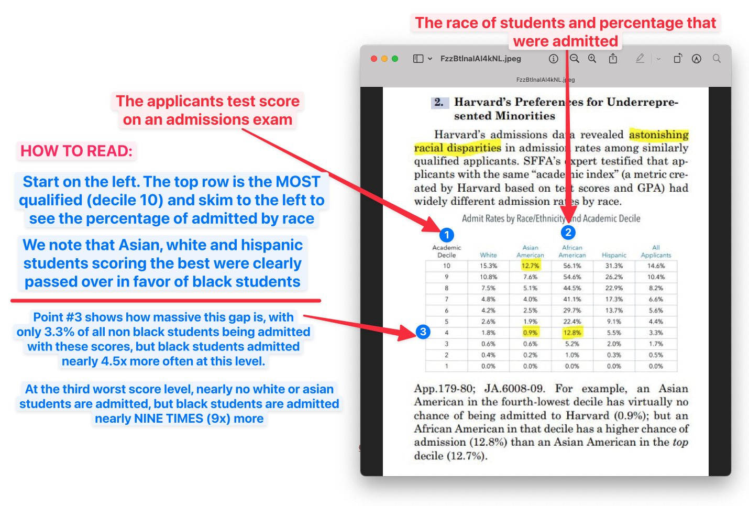The width and height of the screenshot is (749, 506).
Task: Click the window title FzzBtlnaIAl4kNL.jpeg
Action: tap(480, 59)
